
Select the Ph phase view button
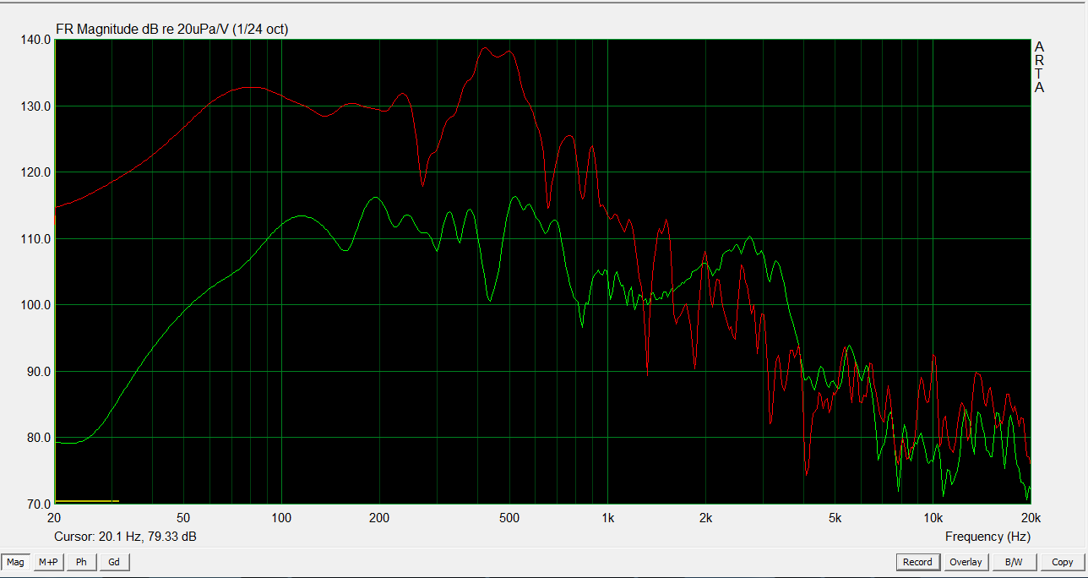pyautogui.click(x=81, y=562)
